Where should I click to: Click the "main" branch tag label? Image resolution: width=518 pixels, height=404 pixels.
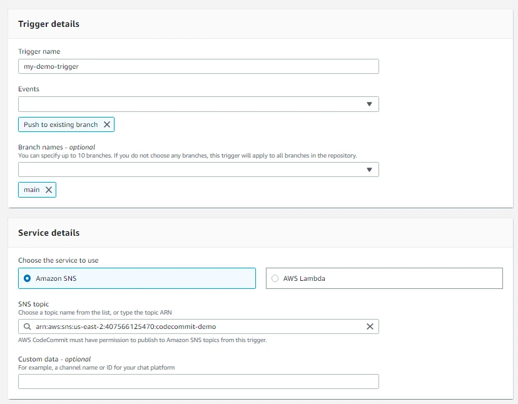point(32,189)
